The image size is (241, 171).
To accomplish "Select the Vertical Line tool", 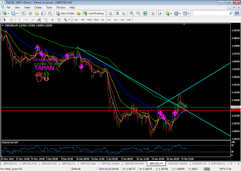I will click(19, 20).
